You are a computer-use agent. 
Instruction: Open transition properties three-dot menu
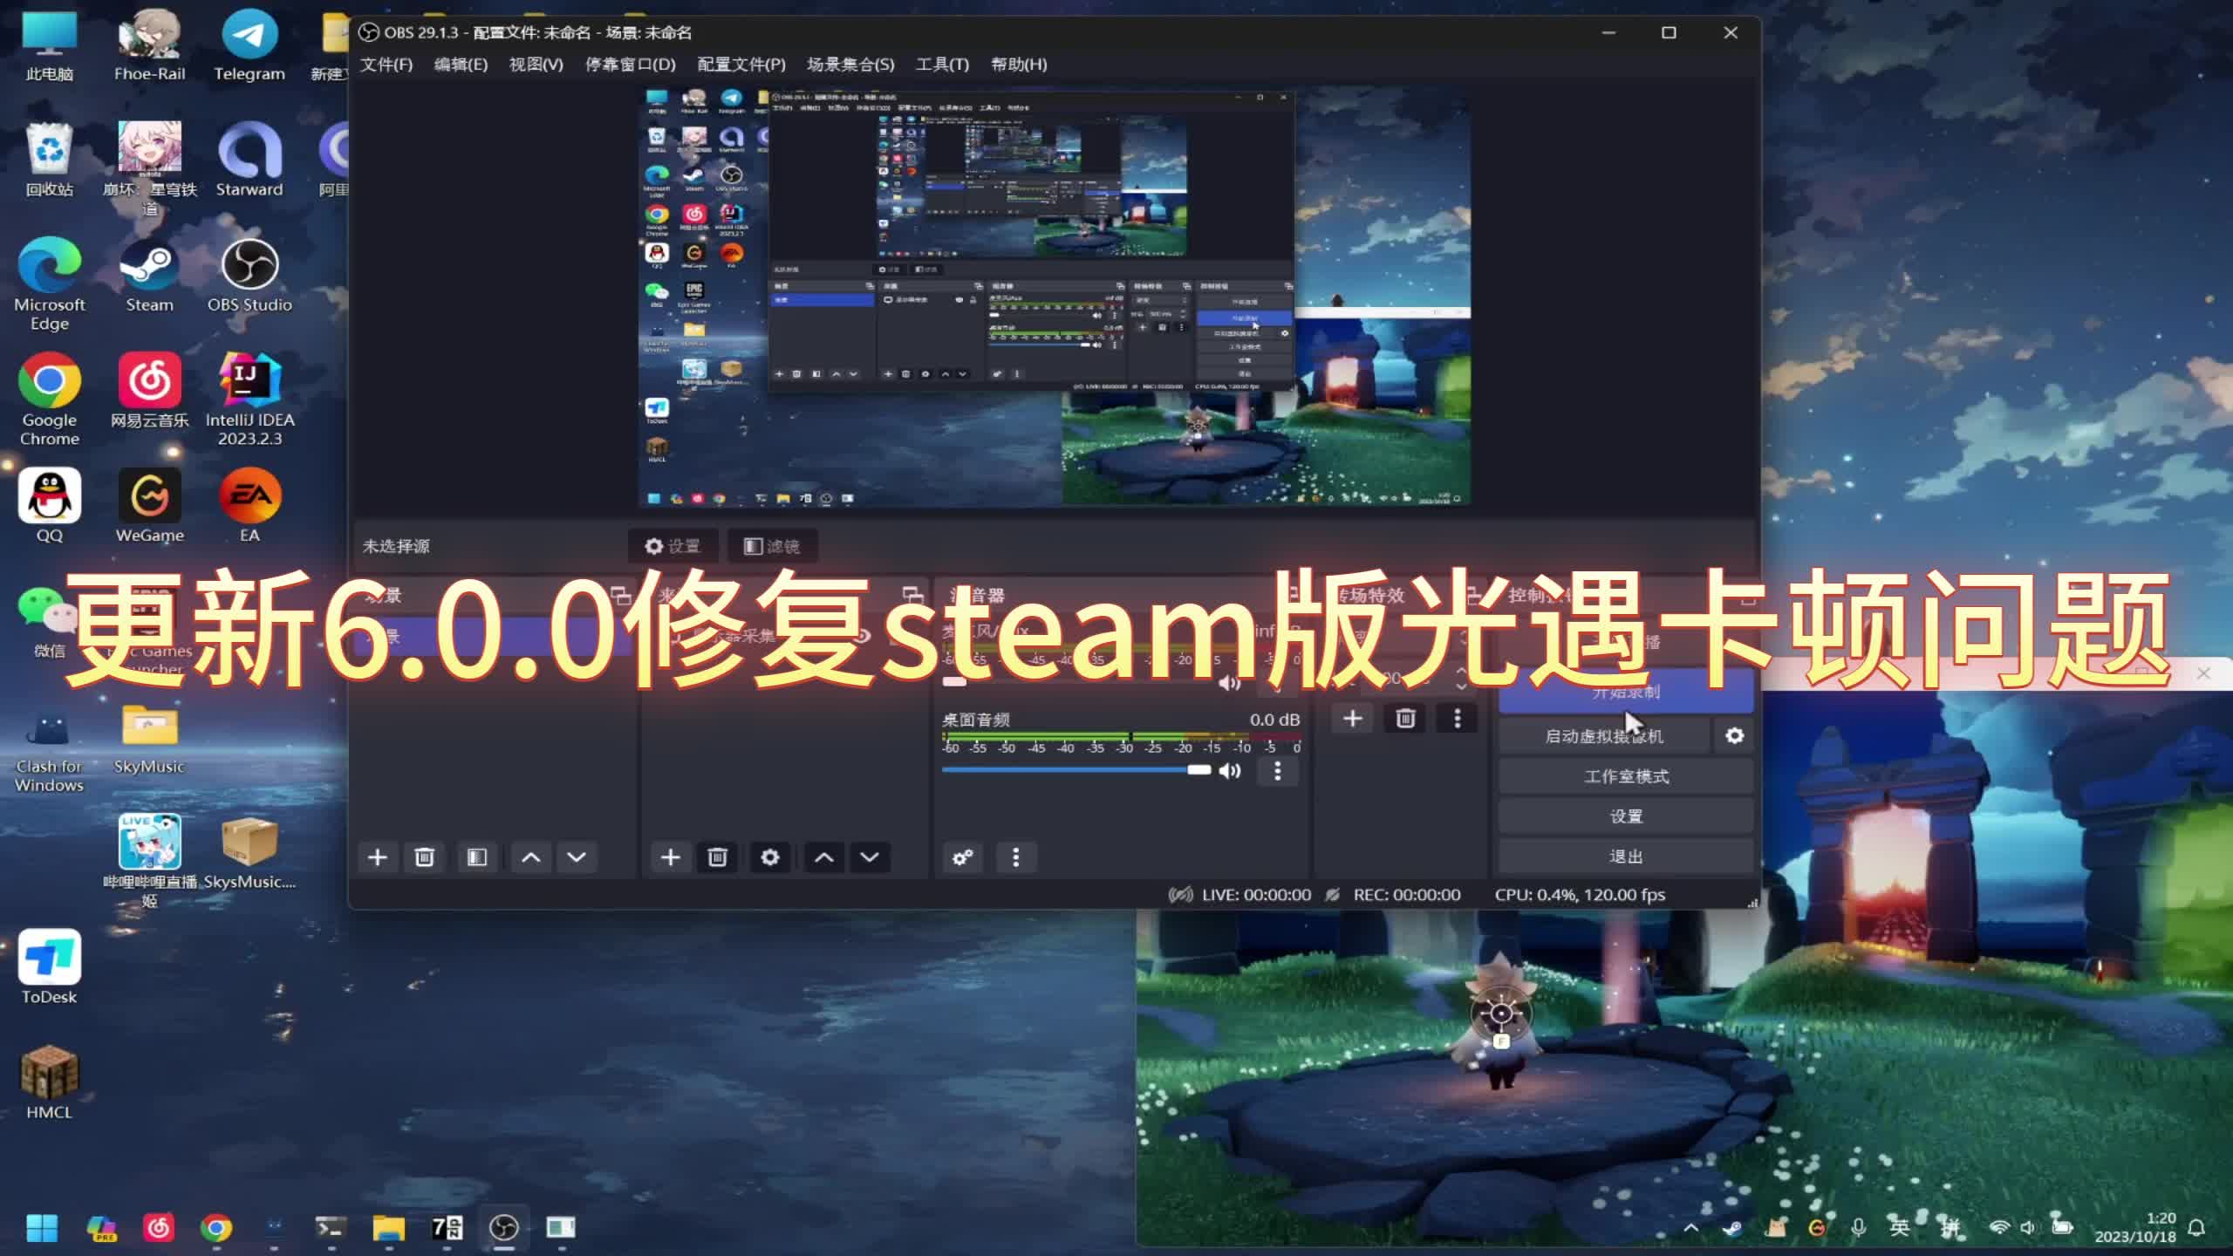(x=1458, y=719)
